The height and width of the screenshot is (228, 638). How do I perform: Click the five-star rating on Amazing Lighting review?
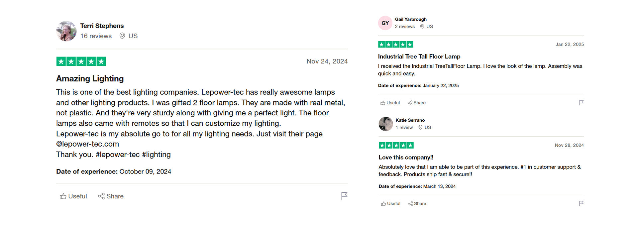(81, 61)
